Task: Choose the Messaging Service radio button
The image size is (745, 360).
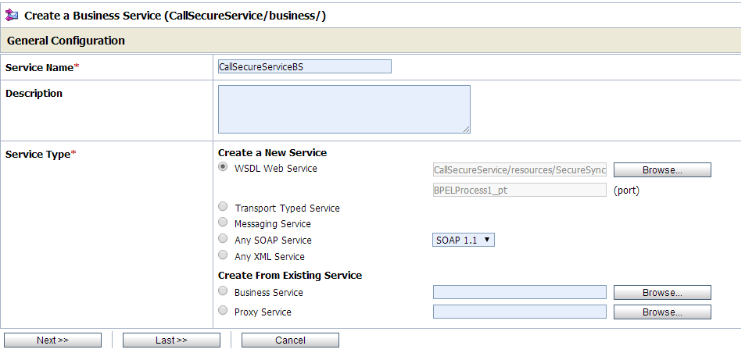Action: [223, 223]
